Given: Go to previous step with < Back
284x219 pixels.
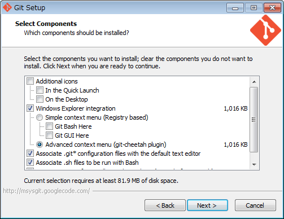Looking at the screenshot, I should tap(165, 205).
